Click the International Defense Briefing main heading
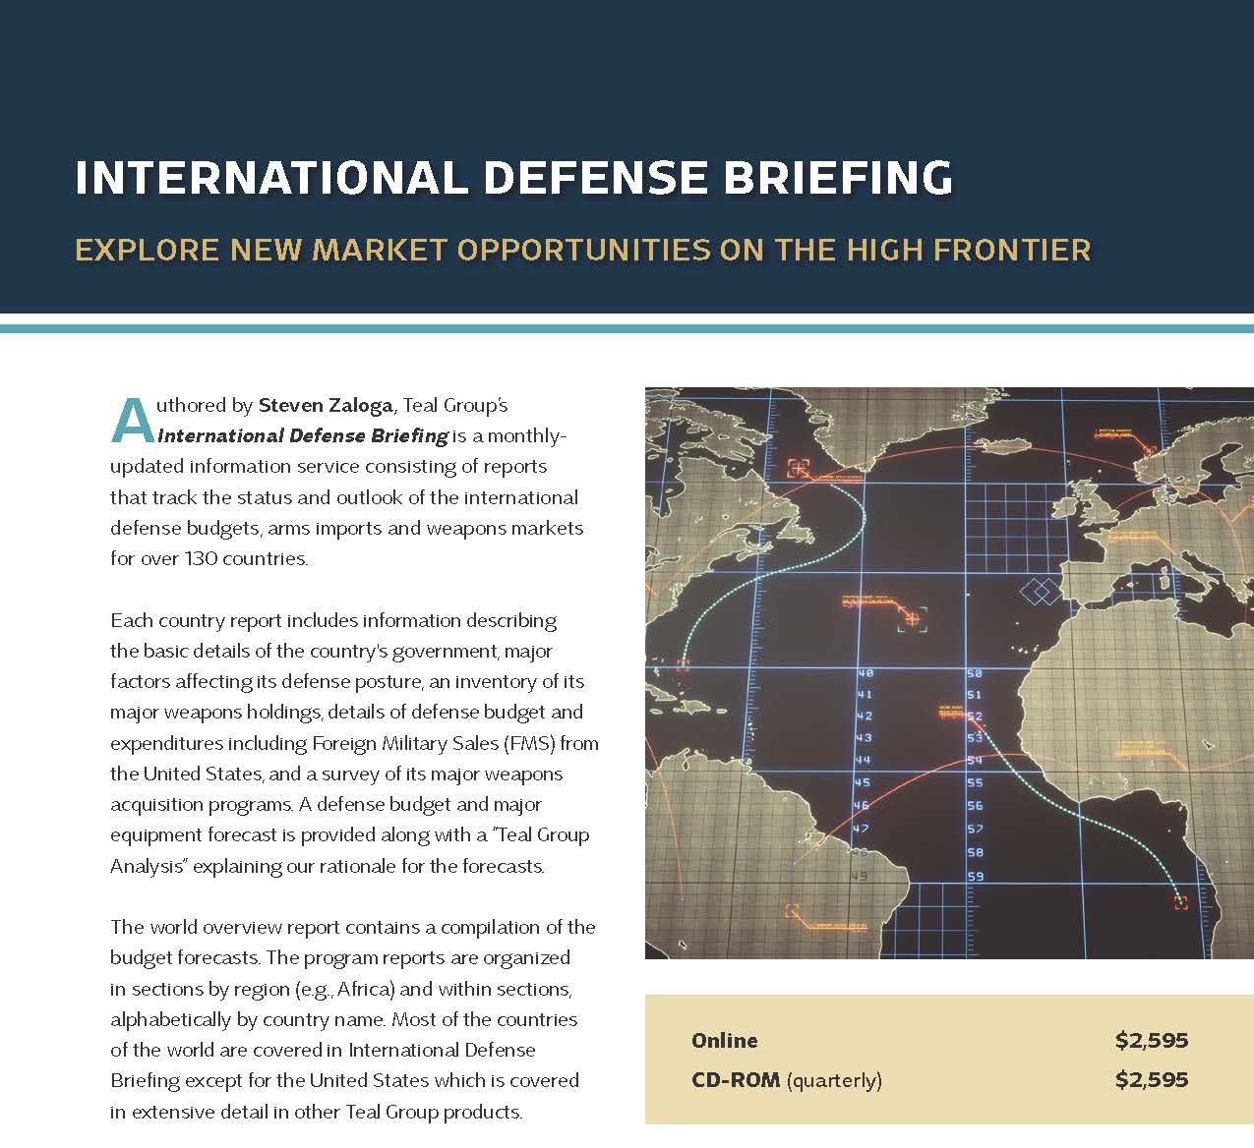The image size is (1254, 1148). 513,178
